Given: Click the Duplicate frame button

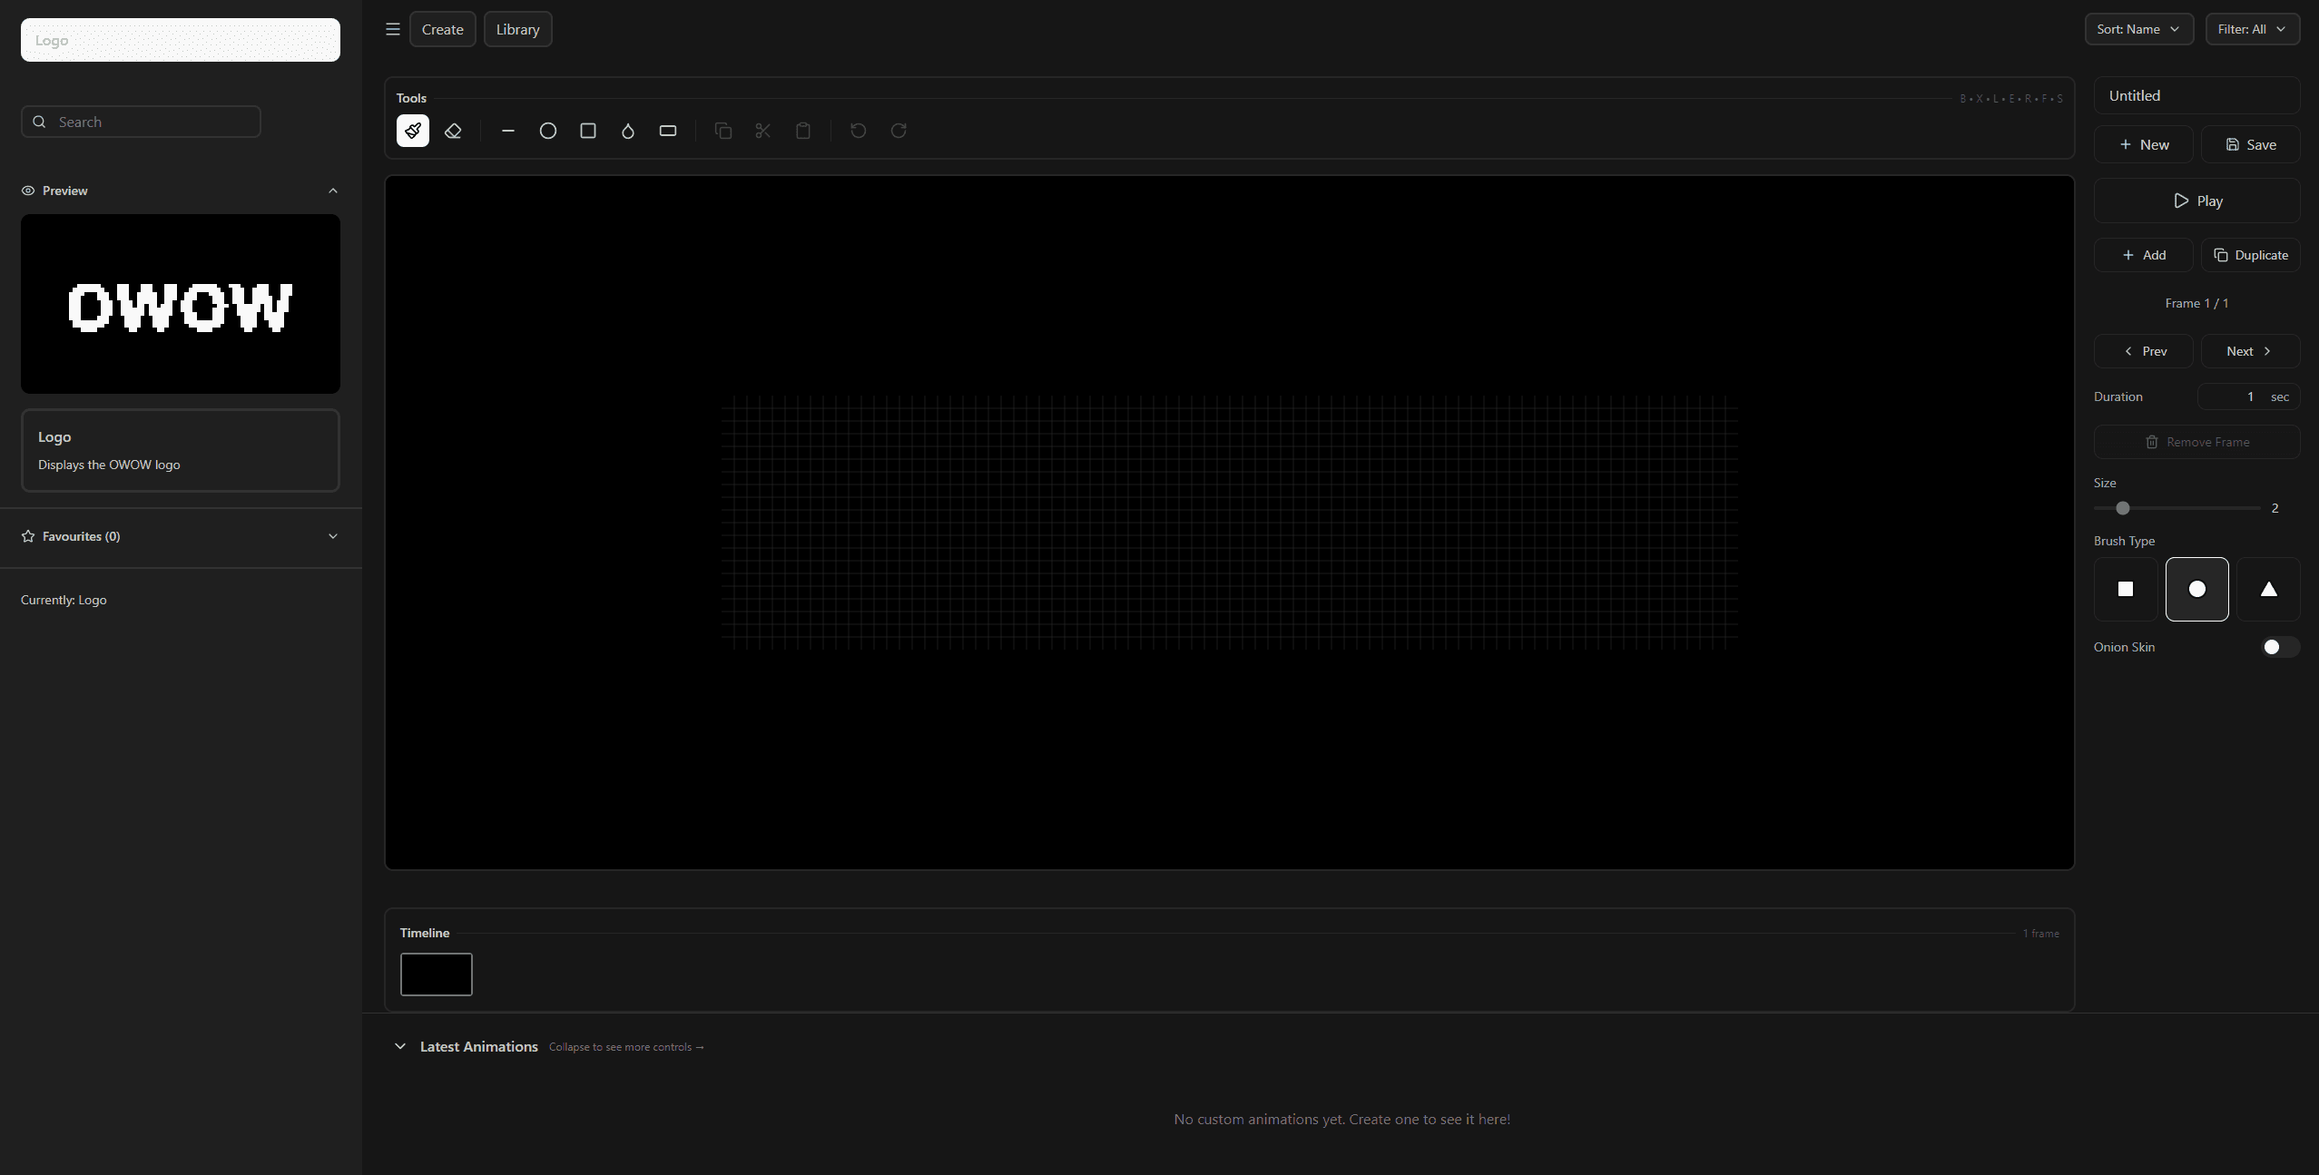Looking at the screenshot, I should (2249, 255).
